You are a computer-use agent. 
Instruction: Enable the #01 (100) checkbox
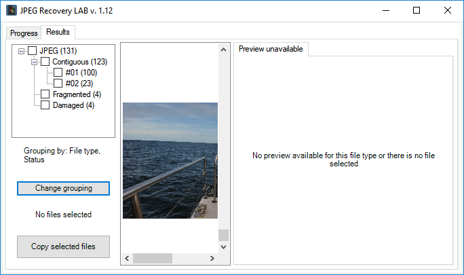point(58,73)
